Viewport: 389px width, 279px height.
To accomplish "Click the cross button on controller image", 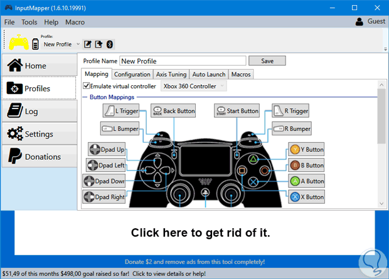I will tap(253, 182).
